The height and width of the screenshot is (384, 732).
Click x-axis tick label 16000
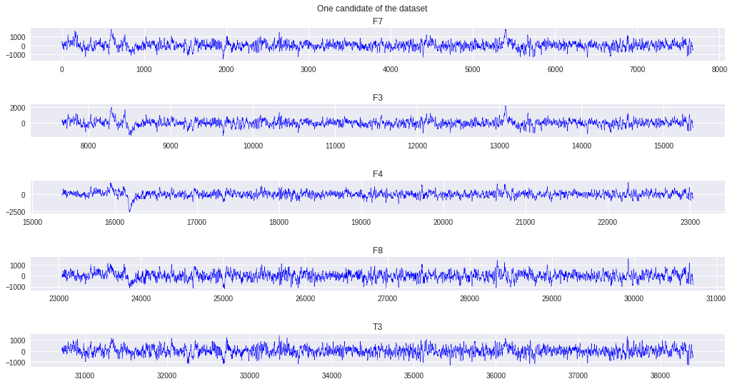point(114,222)
